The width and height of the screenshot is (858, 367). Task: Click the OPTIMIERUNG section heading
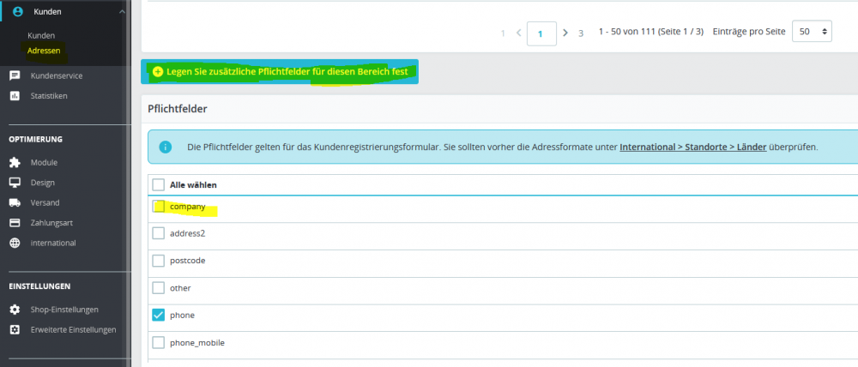point(35,139)
